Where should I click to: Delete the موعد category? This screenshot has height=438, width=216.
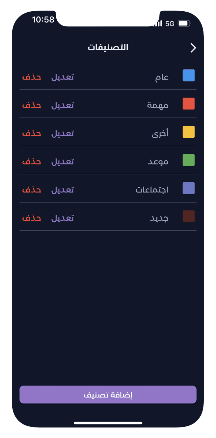tap(31, 161)
